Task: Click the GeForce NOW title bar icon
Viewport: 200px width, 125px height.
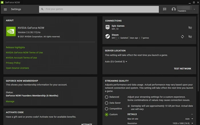Action: click(x=2, y=2)
